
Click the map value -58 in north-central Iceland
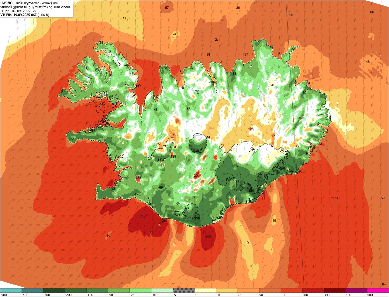tap(188, 109)
